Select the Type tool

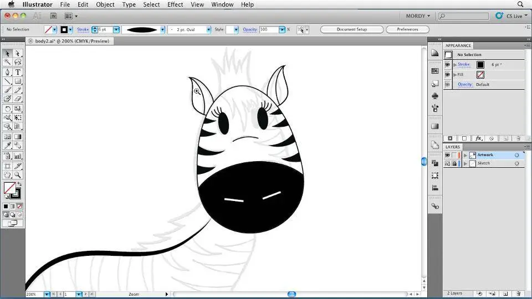[x=18, y=72]
